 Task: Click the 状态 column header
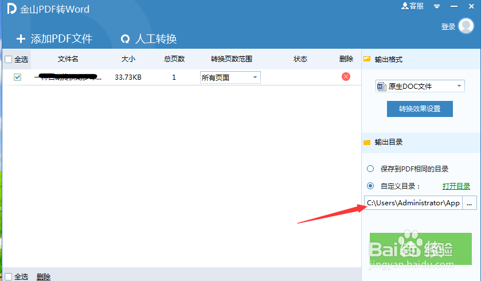pyautogui.click(x=300, y=59)
